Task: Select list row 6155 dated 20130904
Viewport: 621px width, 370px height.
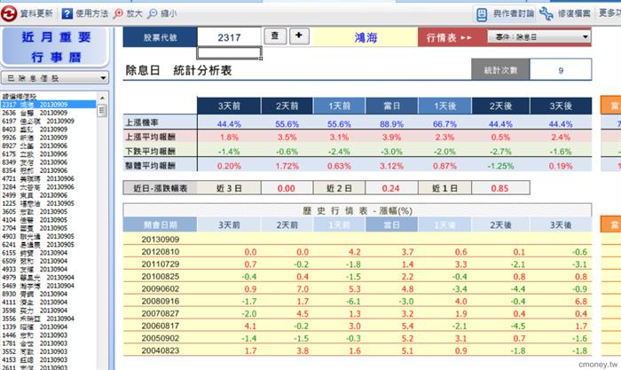Action: pyautogui.click(x=48, y=253)
